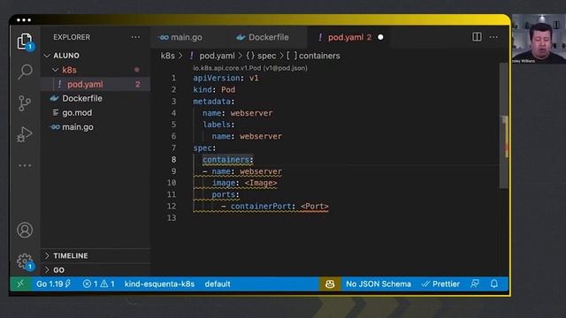Click pod.yaml breadcrumb segment
The width and height of the screenshot is (566, 318).
pyautogui.click(x=217, y=56)
